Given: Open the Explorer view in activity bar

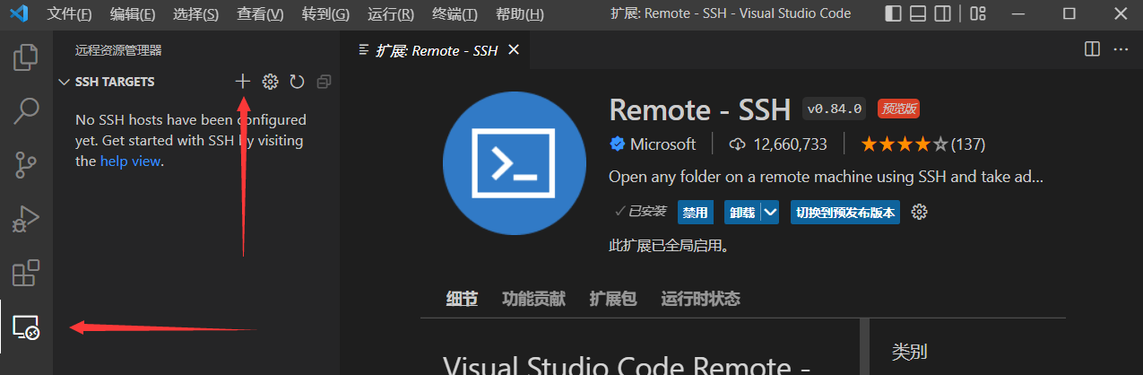Looking at the screenshot, I should click(x=26, y=57).
